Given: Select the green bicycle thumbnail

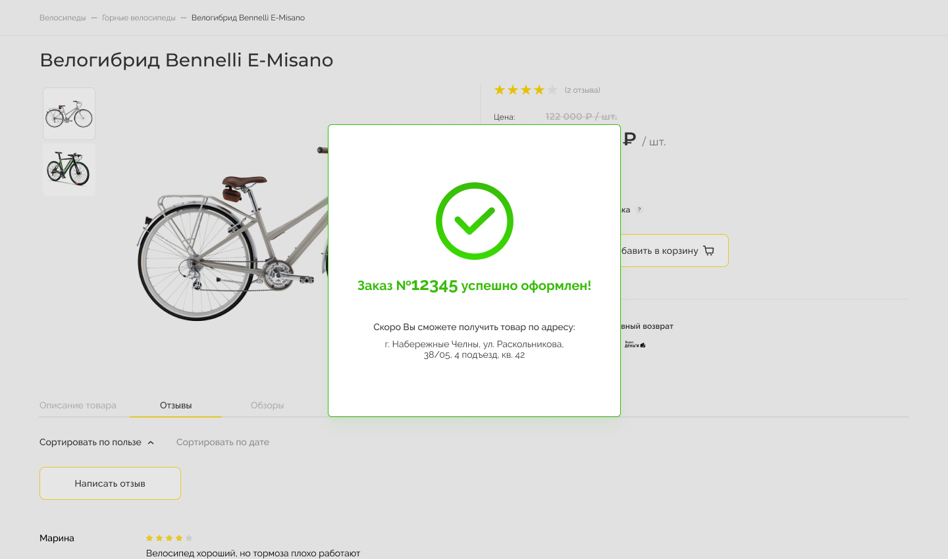Looking at the screenshot, I should (69, 170).
